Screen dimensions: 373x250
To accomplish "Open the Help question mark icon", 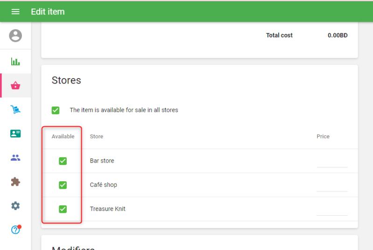I will tap(15, 230).
